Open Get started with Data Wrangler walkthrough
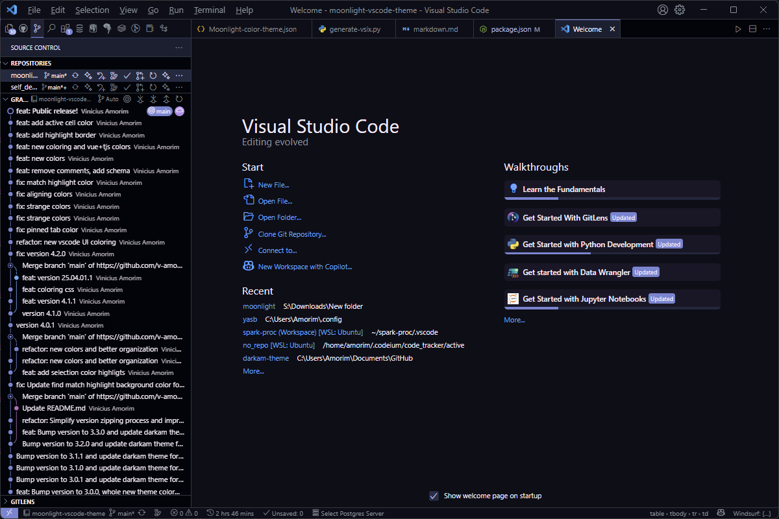Viewport: 779px width, 519px height. [612, 272]
